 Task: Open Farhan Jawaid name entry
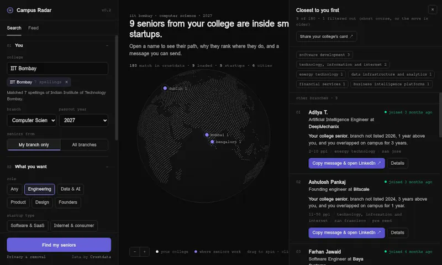tap(325, 252)
